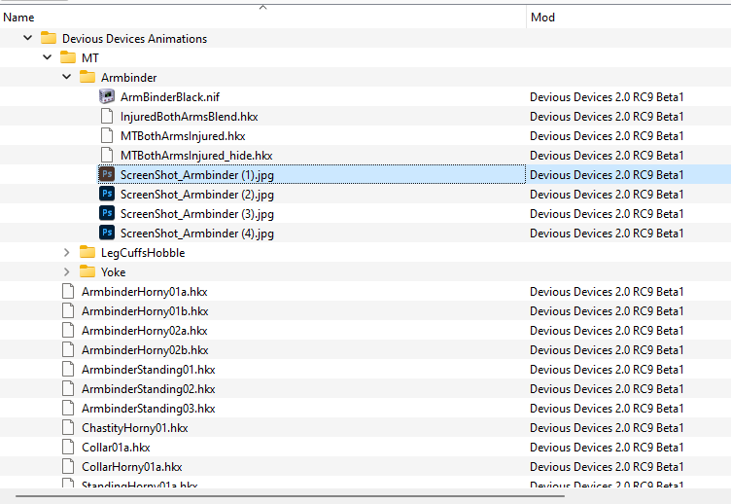
Task: Expand the LegCuffsHobble folder
Action: click(67, 252)
